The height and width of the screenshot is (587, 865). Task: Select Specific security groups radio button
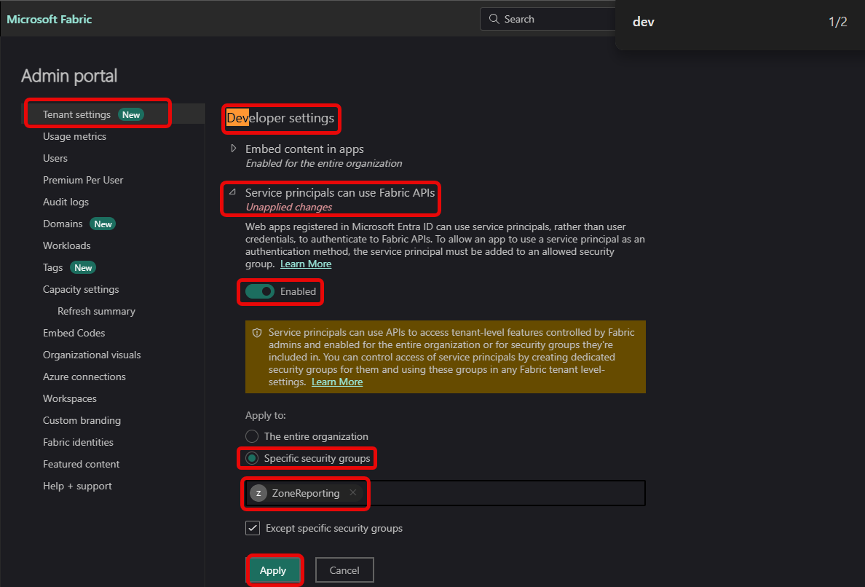(x=252, y=458)
